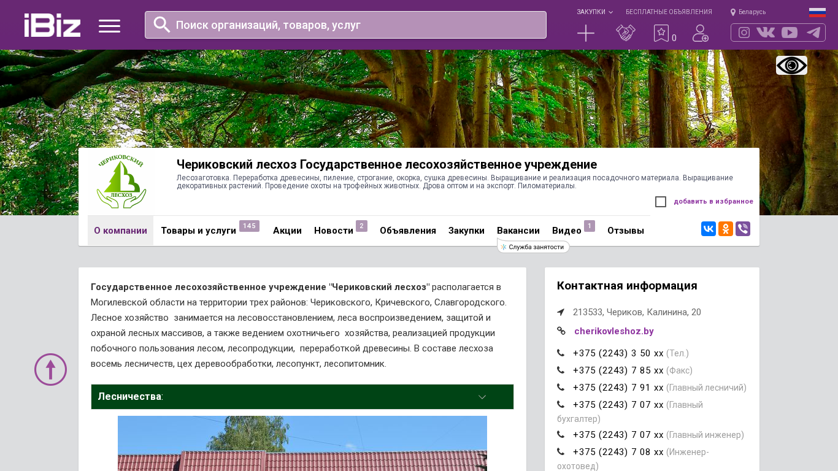
Task: Open the handshake partners icon
Action: [x=625, y=33]
